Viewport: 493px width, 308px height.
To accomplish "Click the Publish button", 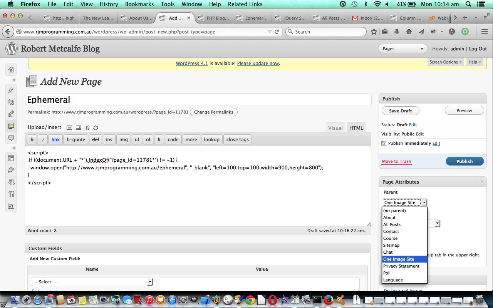I will click(x=464, y=161).
